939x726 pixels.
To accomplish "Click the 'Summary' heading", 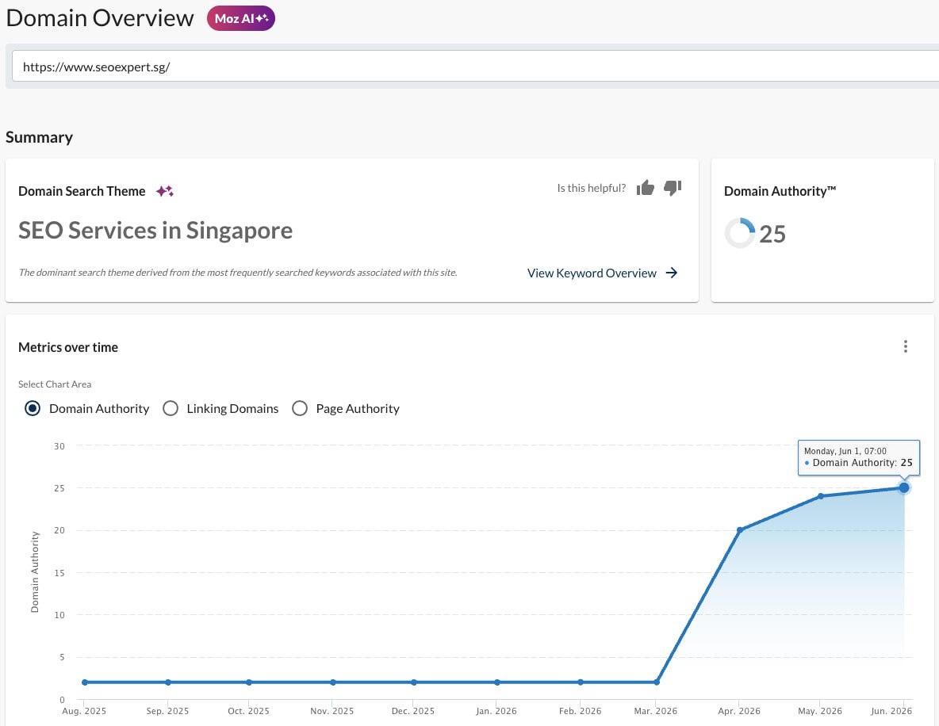I will pyautogui.click(x=39, y=137).
